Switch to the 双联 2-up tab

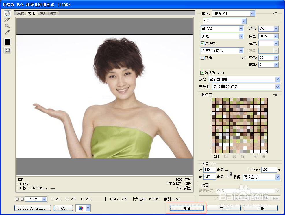coord(42,13)
